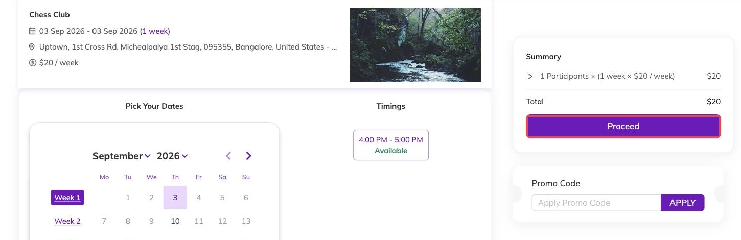This screenshot has width=741, height=240.
Task: Click the Chess Club title
Action: pos(50,15)
